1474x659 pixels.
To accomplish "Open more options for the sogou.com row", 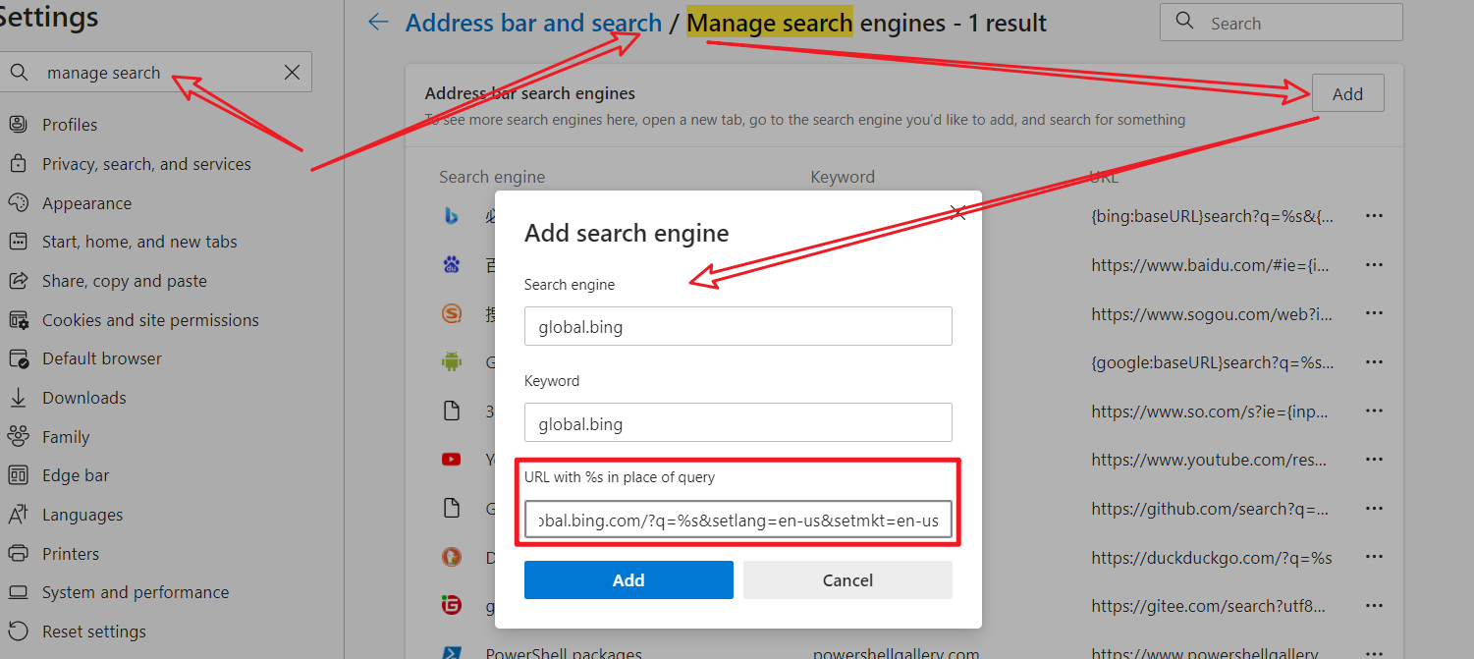I will tap(1374, 313).
